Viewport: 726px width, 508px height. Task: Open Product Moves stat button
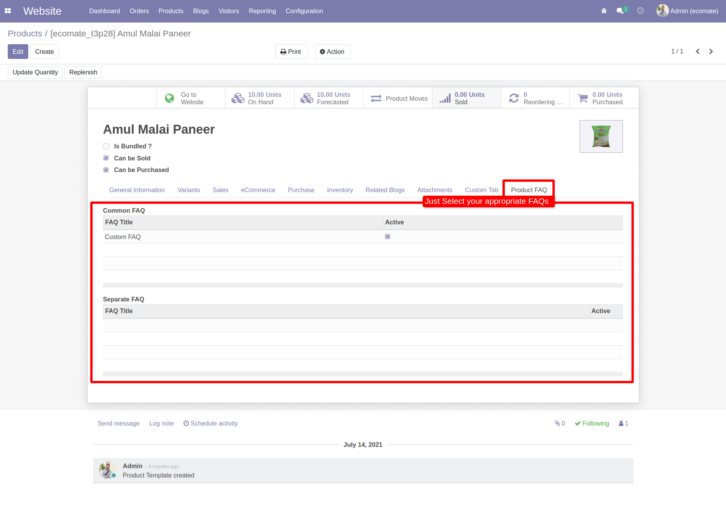point(397,98)
